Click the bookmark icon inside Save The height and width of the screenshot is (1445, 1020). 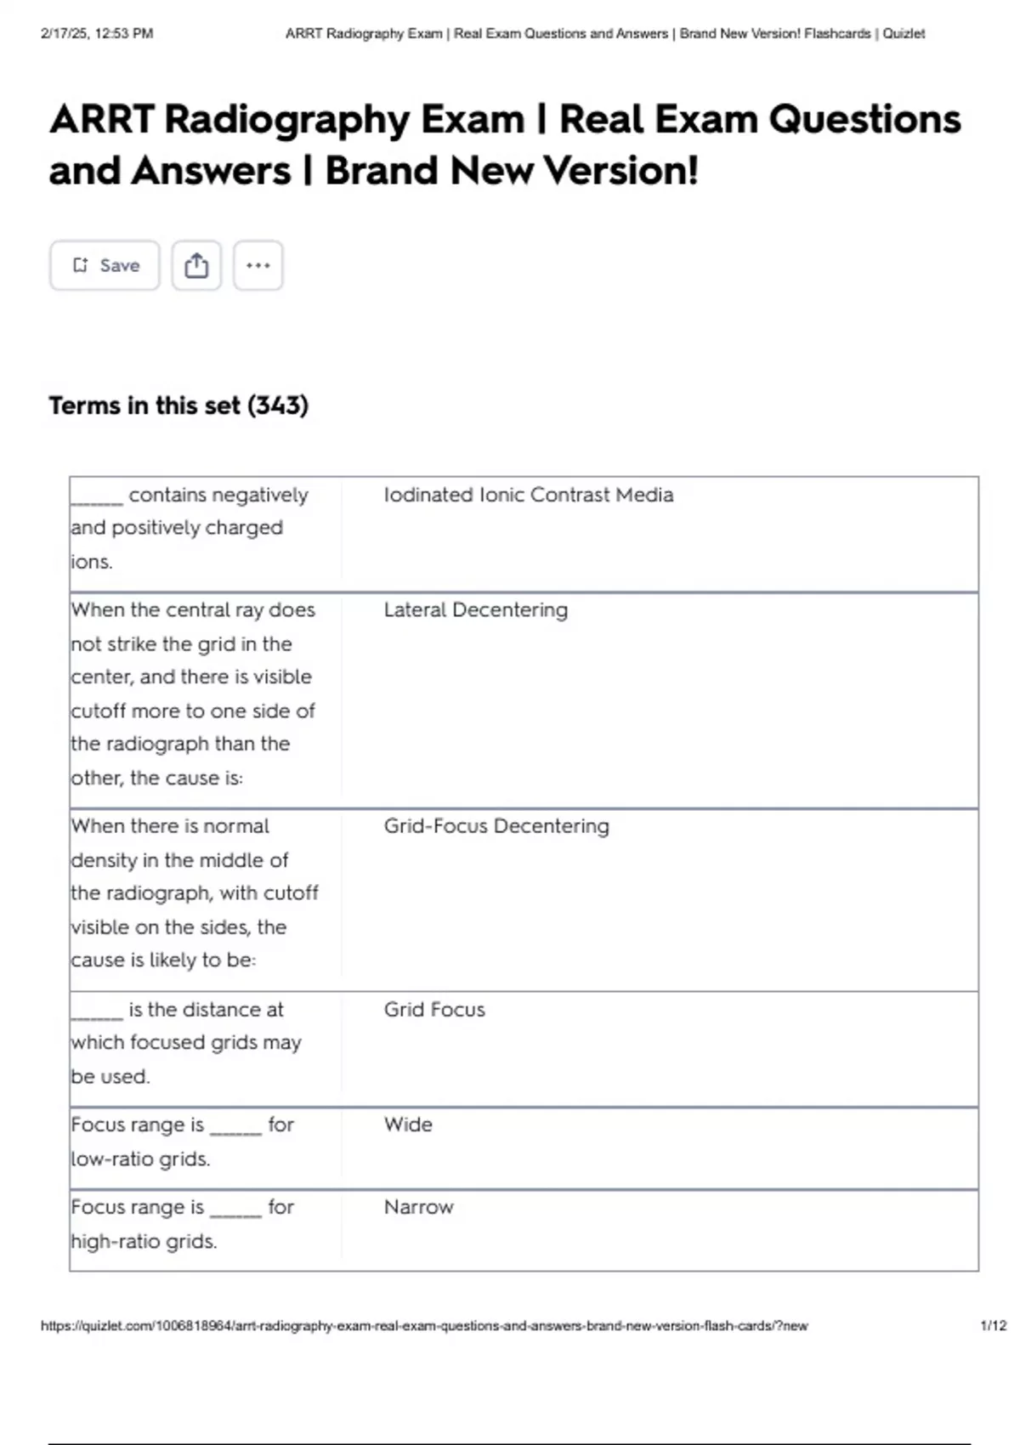pos(80,265)
